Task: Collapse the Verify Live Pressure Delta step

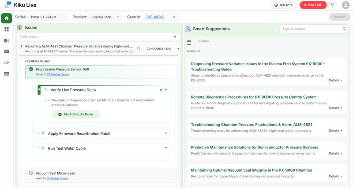Action: pyautogui.click(x=166, y=90)
